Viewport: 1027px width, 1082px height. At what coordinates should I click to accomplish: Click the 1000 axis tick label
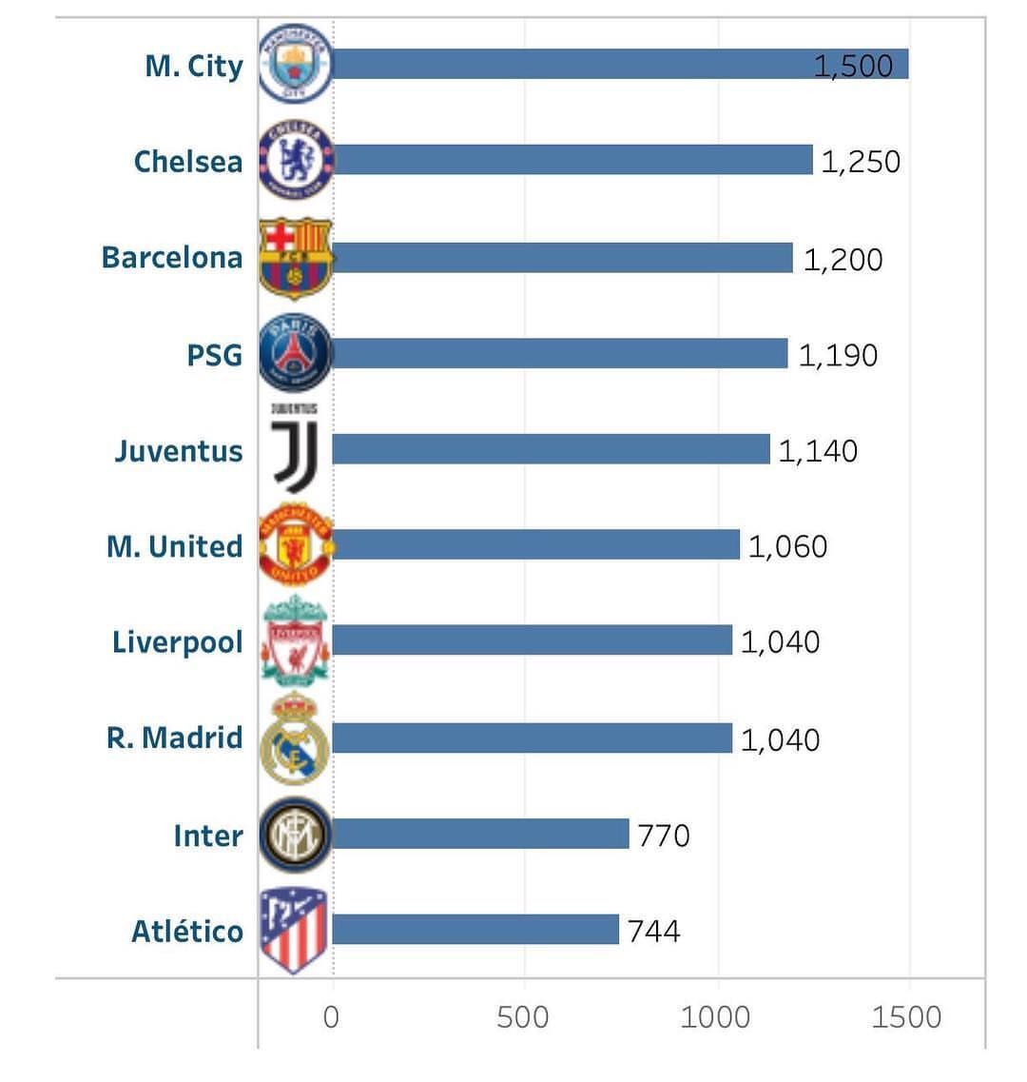(714, 1018)
